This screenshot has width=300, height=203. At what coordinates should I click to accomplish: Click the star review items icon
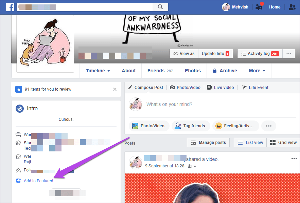(19, 89)
